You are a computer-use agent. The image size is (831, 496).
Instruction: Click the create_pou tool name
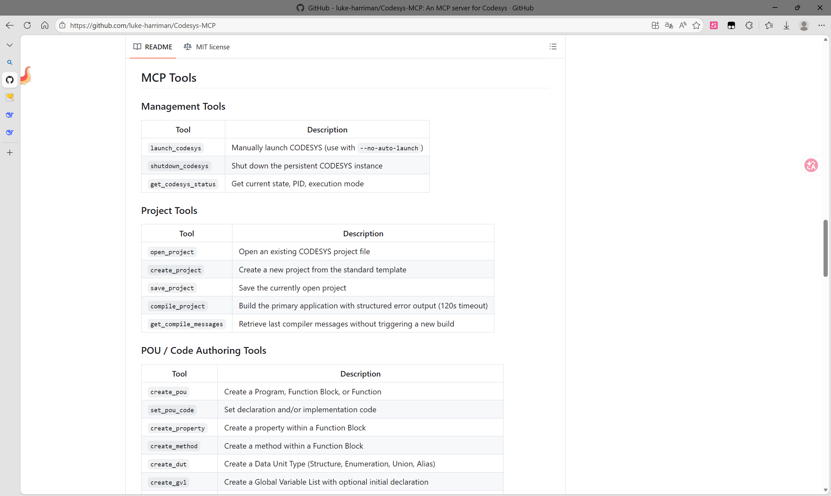(168, 392)
